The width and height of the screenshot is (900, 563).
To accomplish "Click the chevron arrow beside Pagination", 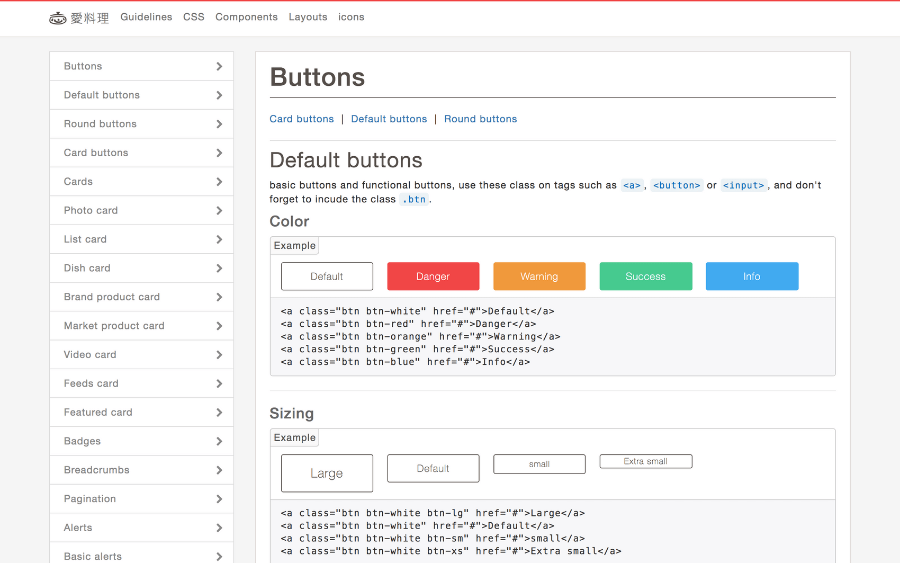I will [219, 499].
